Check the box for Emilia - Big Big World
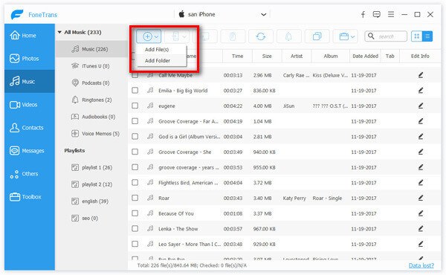 click(x=135, y=91)
